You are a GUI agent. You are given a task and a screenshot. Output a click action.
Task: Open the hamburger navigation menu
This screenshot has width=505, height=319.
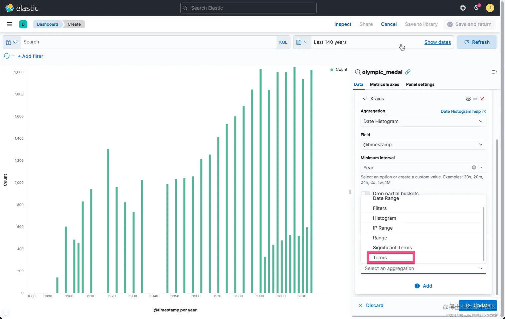pyautogui.click(x=10, y=24)
